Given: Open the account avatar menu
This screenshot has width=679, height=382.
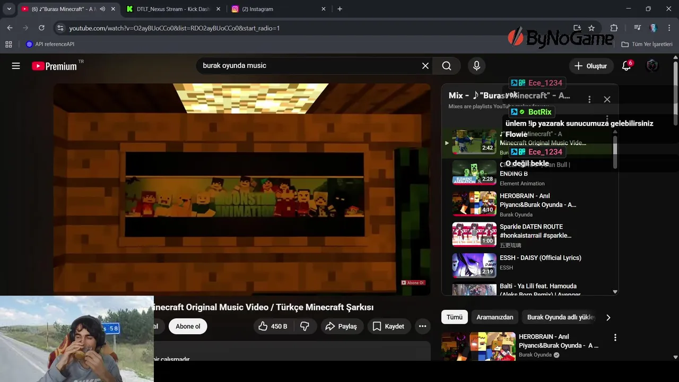Looking at the screenshot, I should (x=652, y=66).
